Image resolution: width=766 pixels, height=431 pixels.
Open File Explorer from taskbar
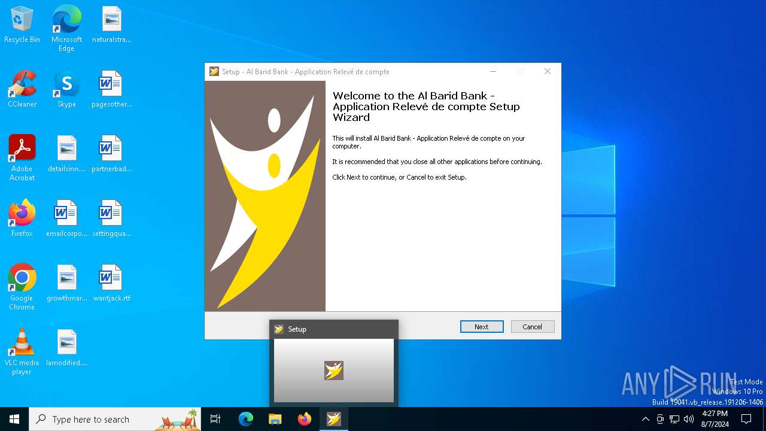pyautogui.click(x=275, y=419)
